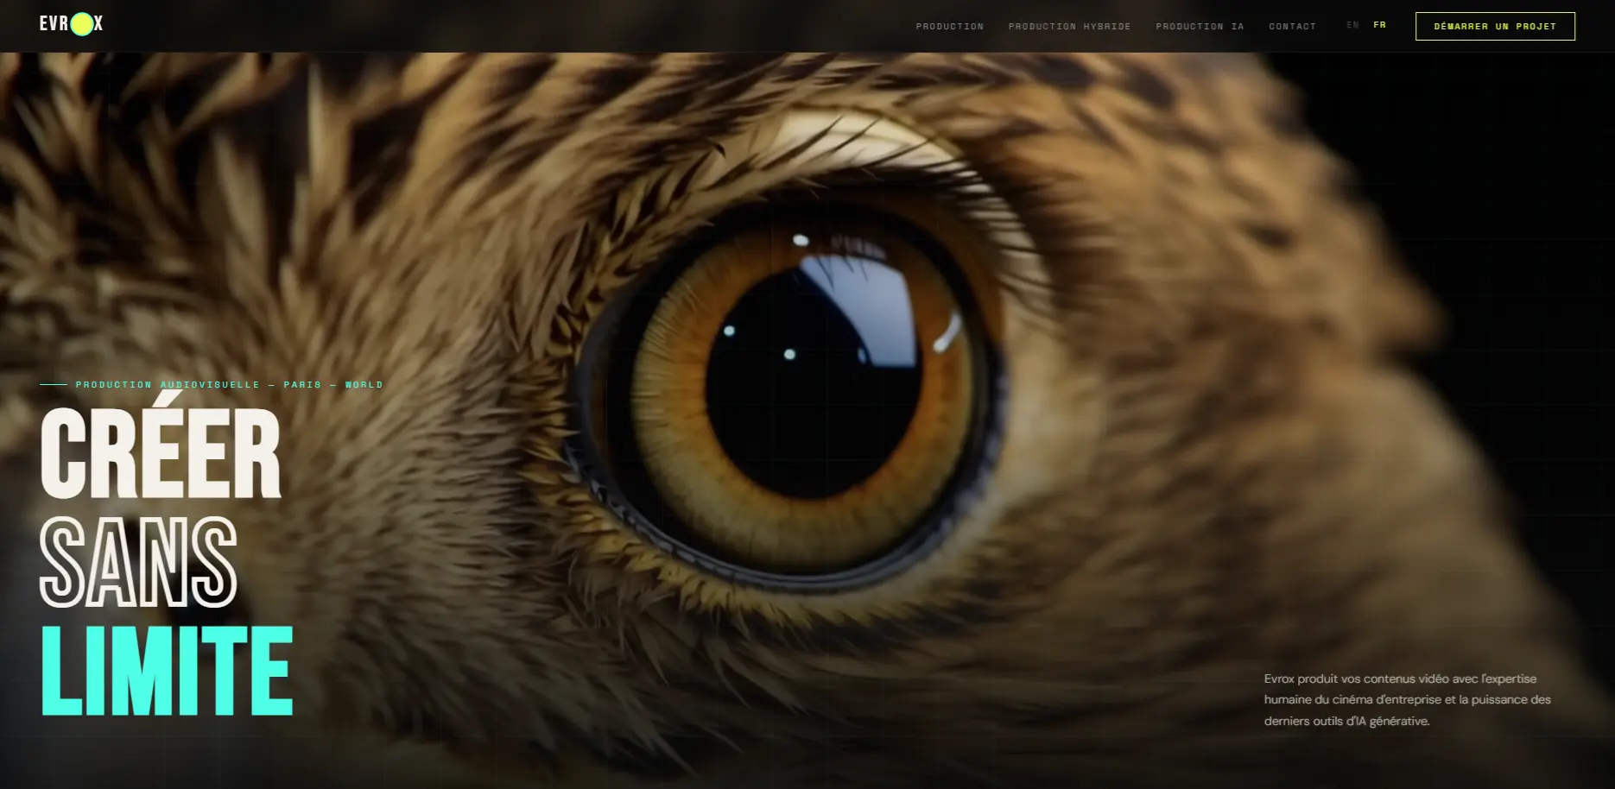
Task: Open the Production IA page
Action: pyautogui.click(x=1200, y=26)
